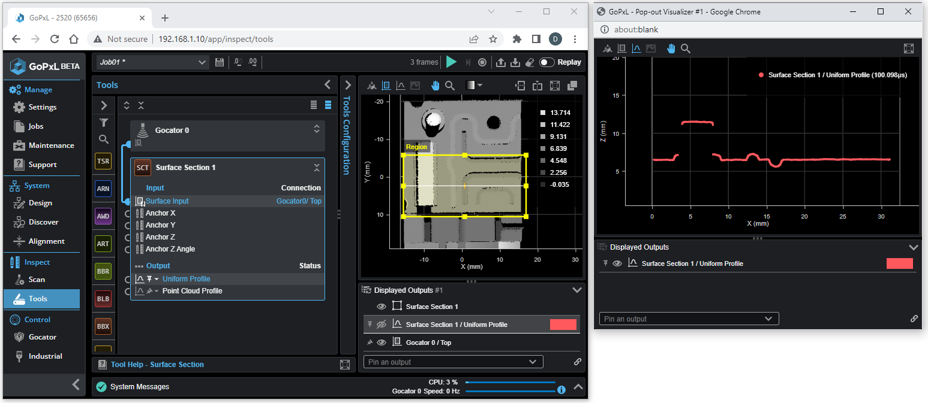Select the magnifier zoom tool in main visualizer
The width and height of the screenshot is (928, 403).
[449, 86]
